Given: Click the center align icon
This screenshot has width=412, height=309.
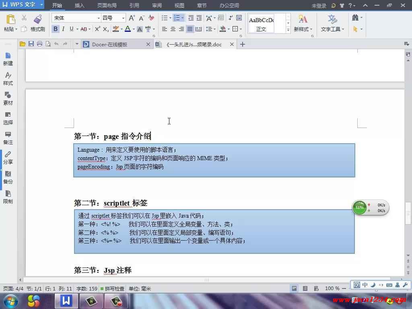Looking at the screenshot, I should click(173, 29).
